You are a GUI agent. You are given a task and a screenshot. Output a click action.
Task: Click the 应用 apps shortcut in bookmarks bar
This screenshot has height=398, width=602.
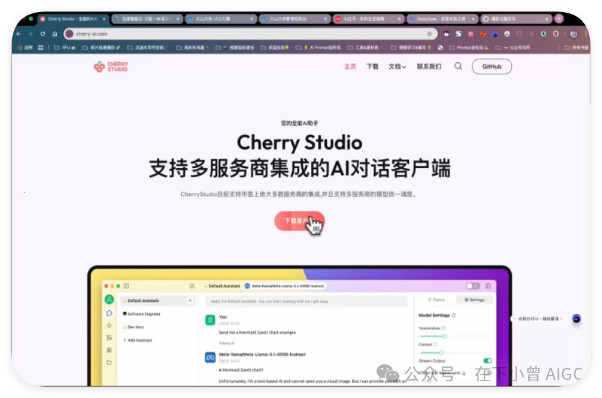pos(25,48)
